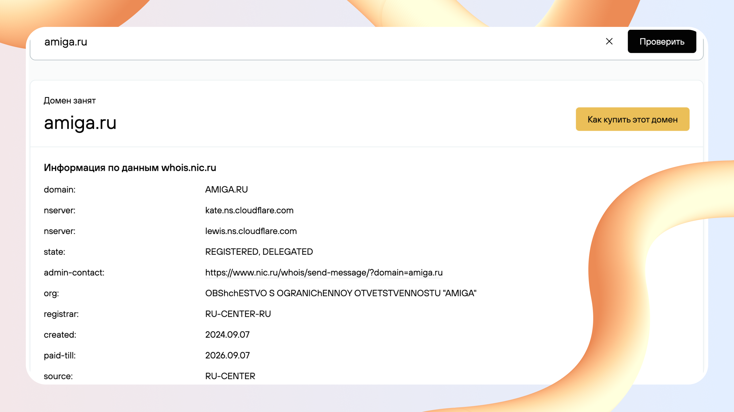Click the paid-till date 2026.09.07
The image size is (734, 412).
227,355
